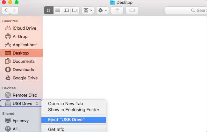Click the Devices section header
This screenshot has height=132, width=207.
pos(9,88)
